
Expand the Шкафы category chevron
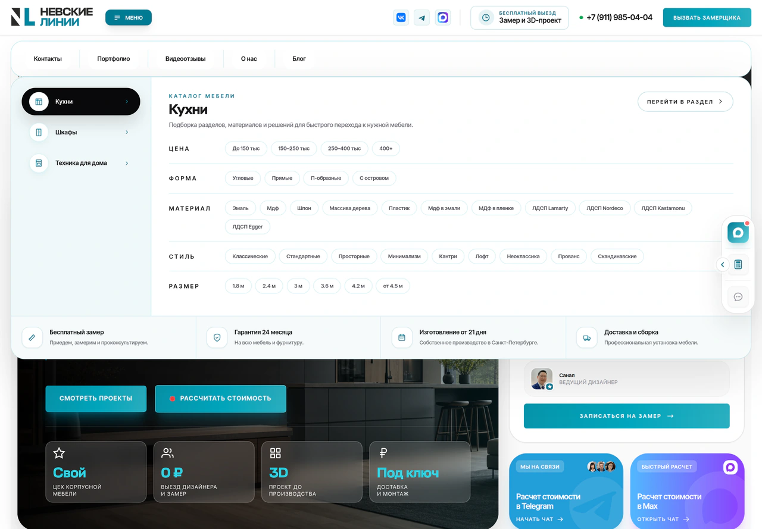[127, 132]
